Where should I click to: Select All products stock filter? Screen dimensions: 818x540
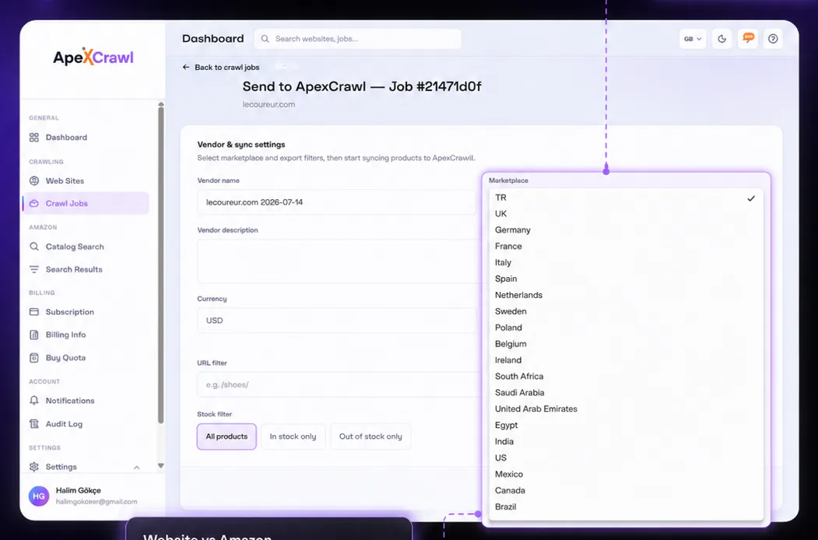(x=226, y=437)
